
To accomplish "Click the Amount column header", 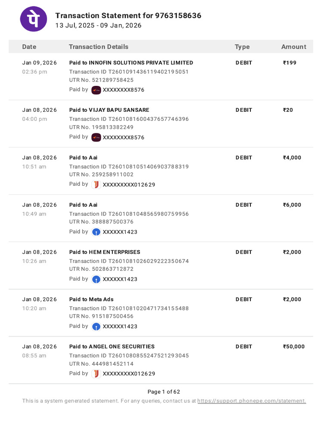I will point(294,47).
